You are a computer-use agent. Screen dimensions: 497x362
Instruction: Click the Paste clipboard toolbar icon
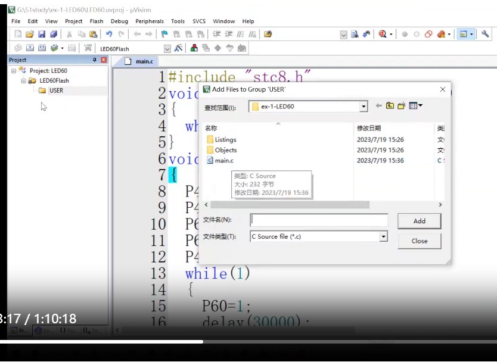93,34
